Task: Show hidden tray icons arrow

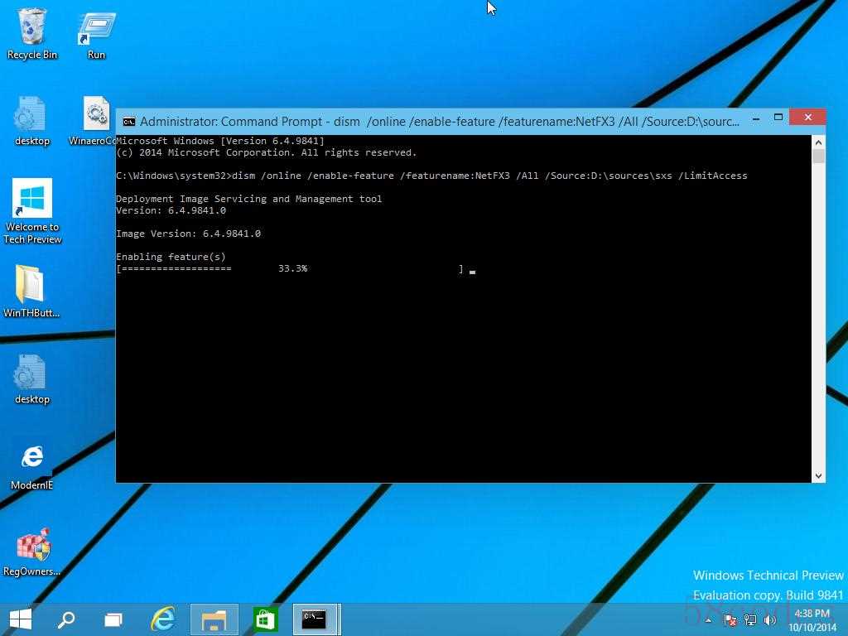Action: pos(709,619)
